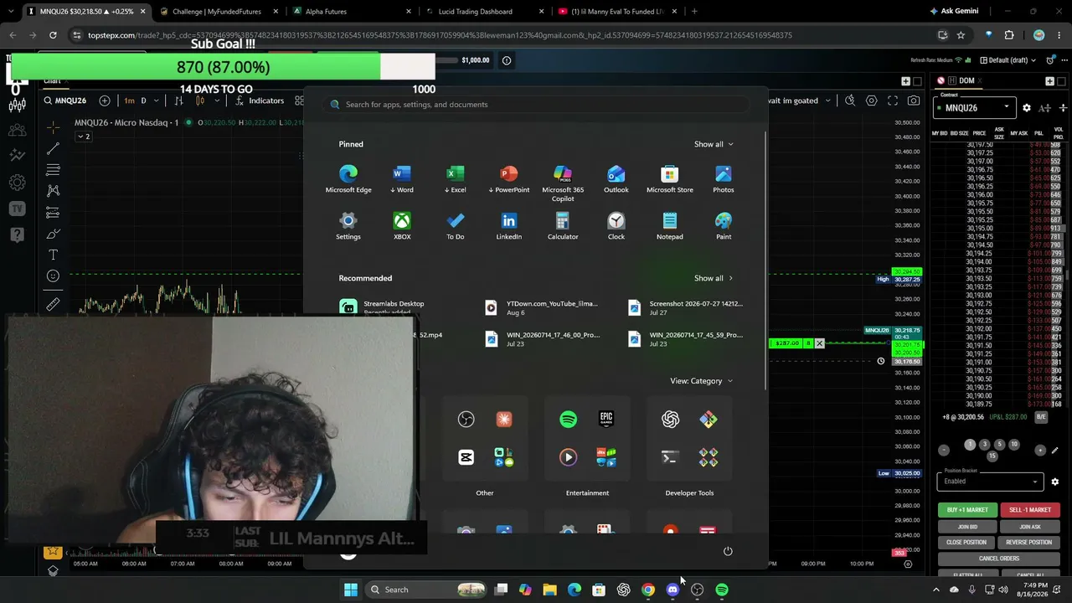Viewport: 1072px width, 603px height.
Task: Click the JOIN BID button
Action: [967, 527]
